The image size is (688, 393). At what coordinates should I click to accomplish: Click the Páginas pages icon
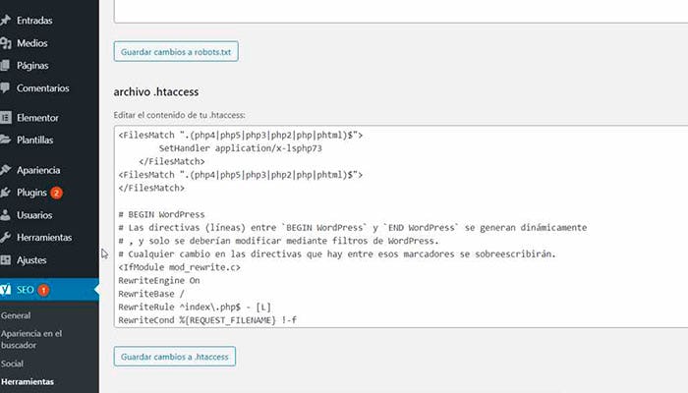6,65
